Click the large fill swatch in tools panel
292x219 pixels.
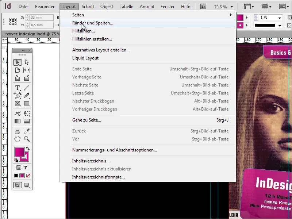pos(20,152)
